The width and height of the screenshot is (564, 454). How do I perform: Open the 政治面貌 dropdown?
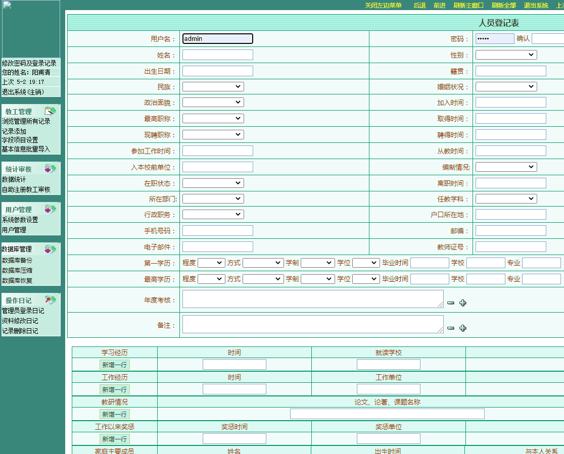[x=213, y=103]
